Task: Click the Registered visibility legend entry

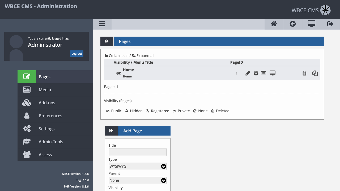Action: [158, 111]
